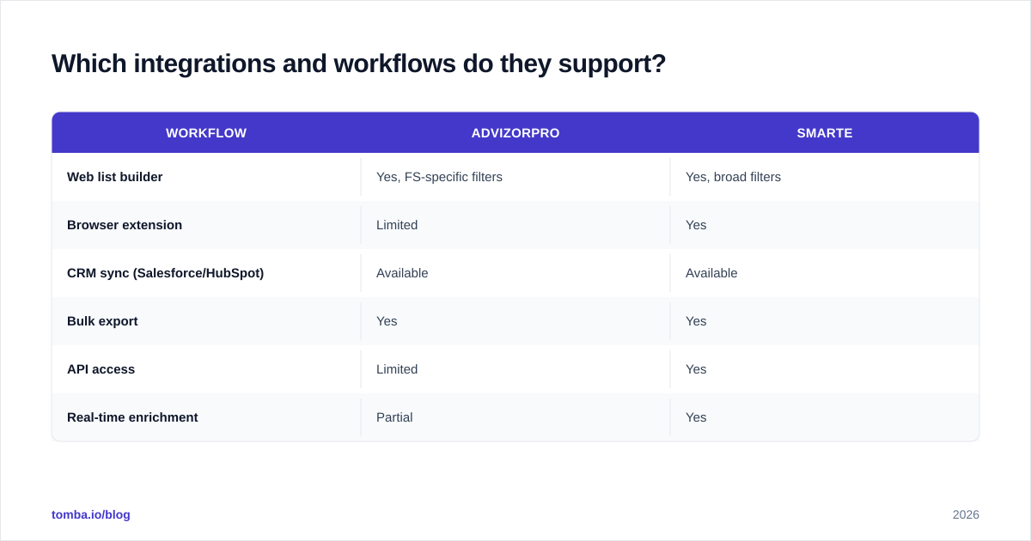Select the SMARTE column header
This screenshot has height=541, width=1031.
coord(825,133)
